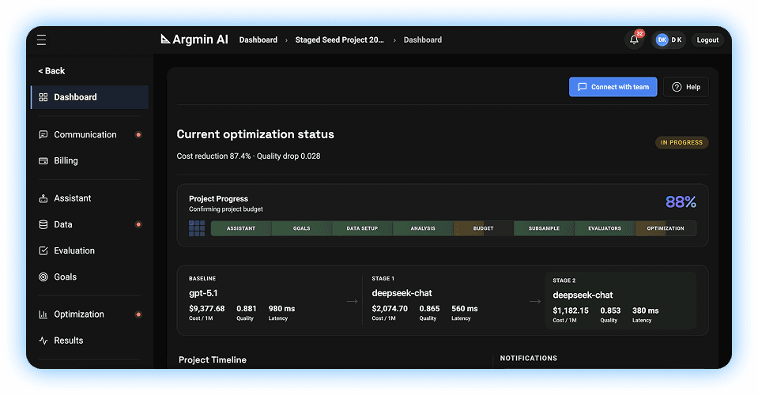Click the NOTIFICATIONS heading
Viewport: 758px width, 395px height.
coord(528,359)
